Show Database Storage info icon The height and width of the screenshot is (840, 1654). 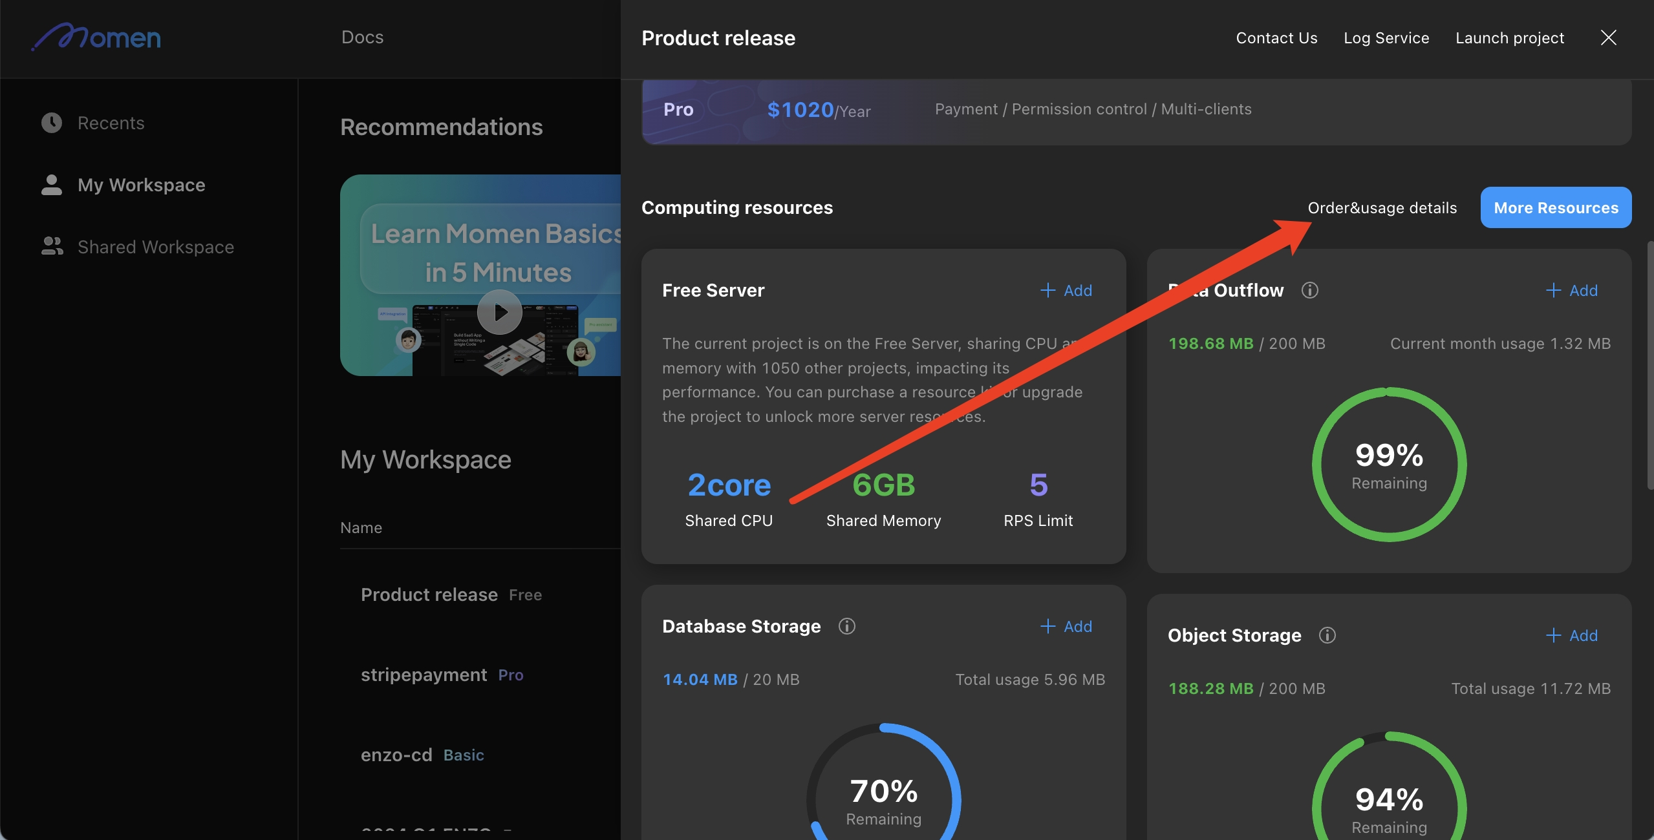coord(847,626)
